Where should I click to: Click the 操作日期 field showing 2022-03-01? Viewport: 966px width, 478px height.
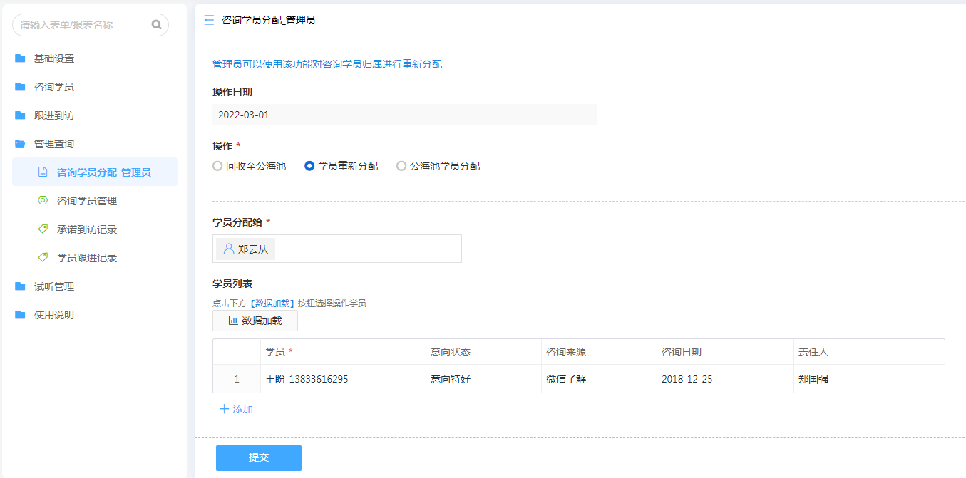404,115
